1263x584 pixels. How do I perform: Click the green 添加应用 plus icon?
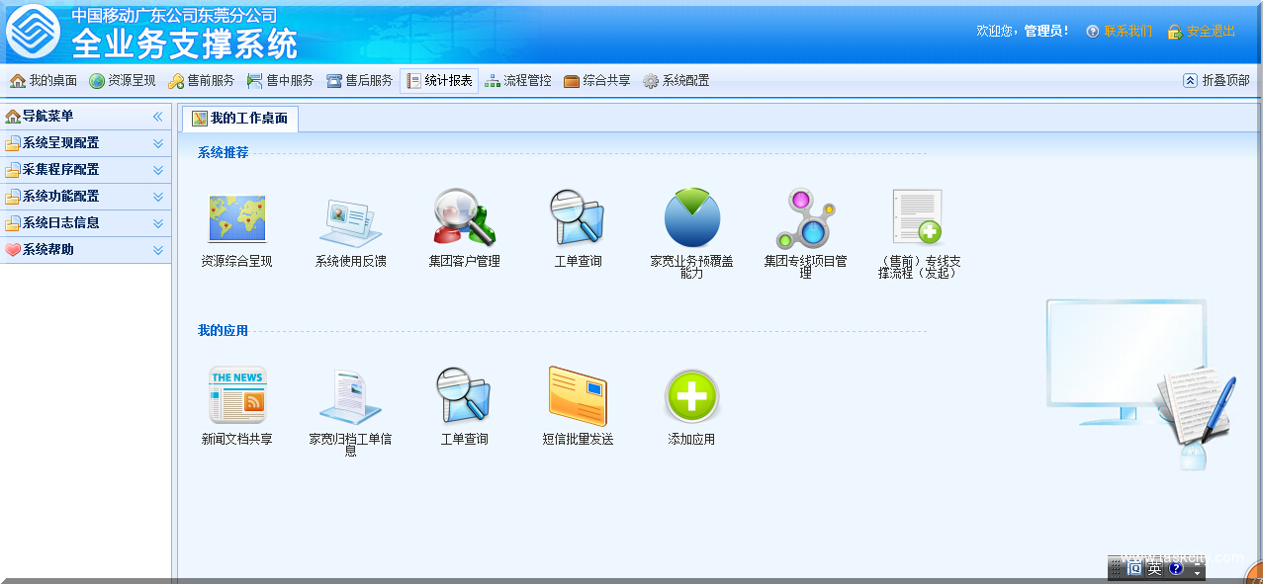pyautogui.click(x=691, y=395)
